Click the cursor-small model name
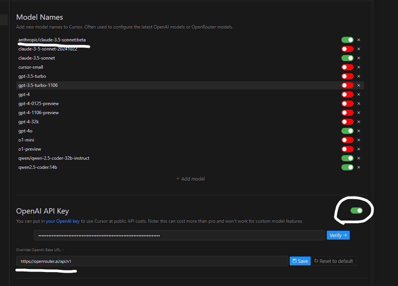The height and width of the screenshot is (286, 398). pos(31,67)
